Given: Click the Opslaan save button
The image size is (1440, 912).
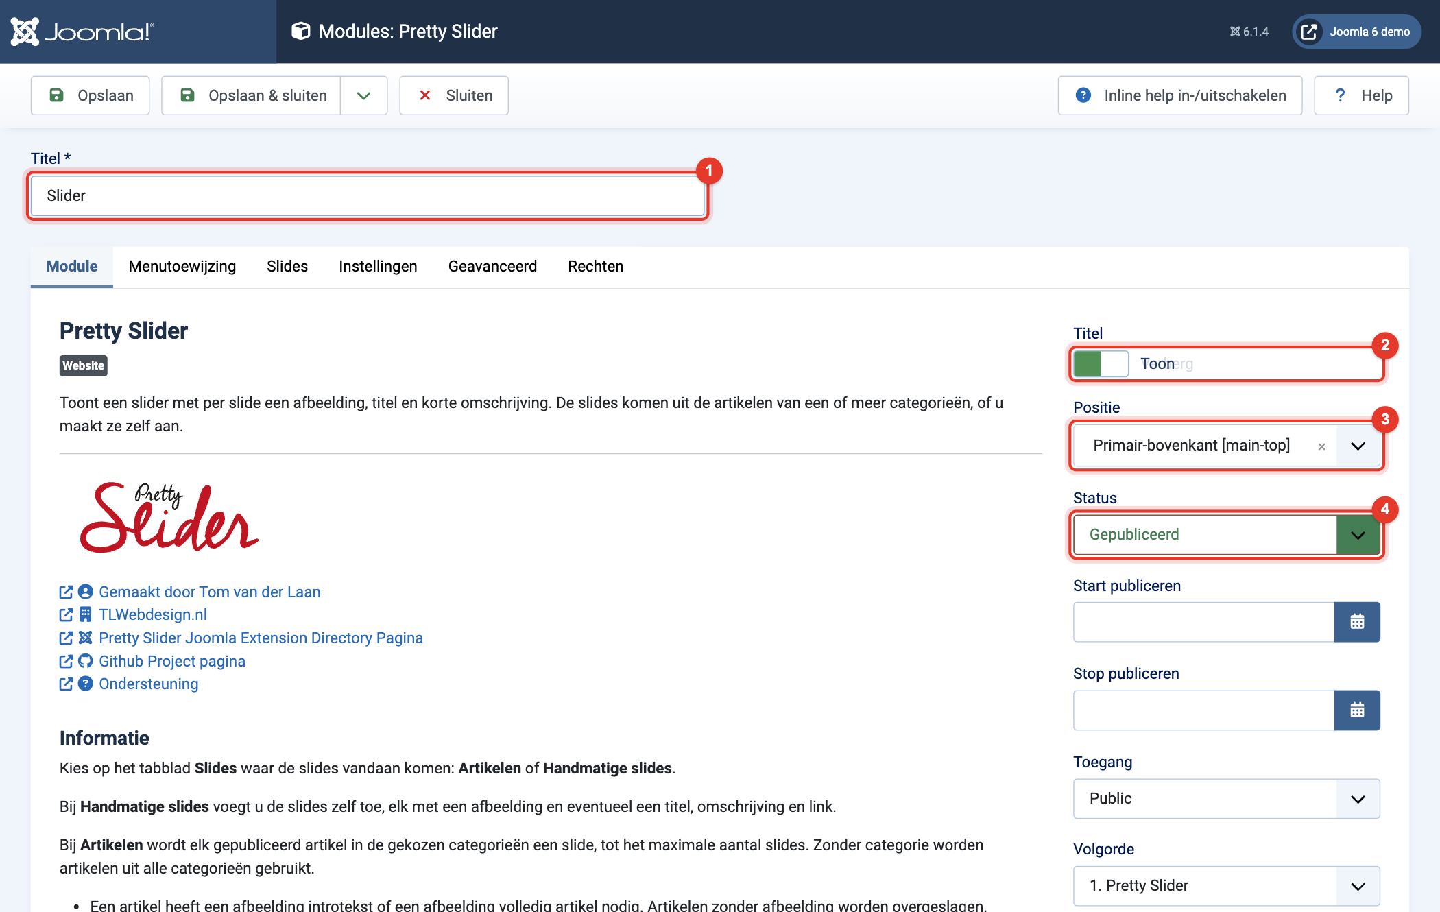Looking at the screenshot, I should tap(91, 95).
